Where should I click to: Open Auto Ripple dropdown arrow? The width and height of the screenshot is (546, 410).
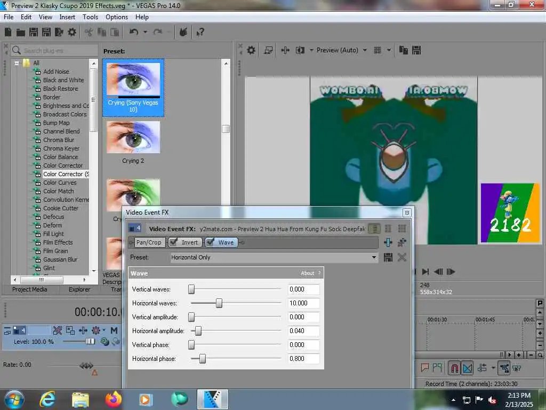[x=493, y=368]
